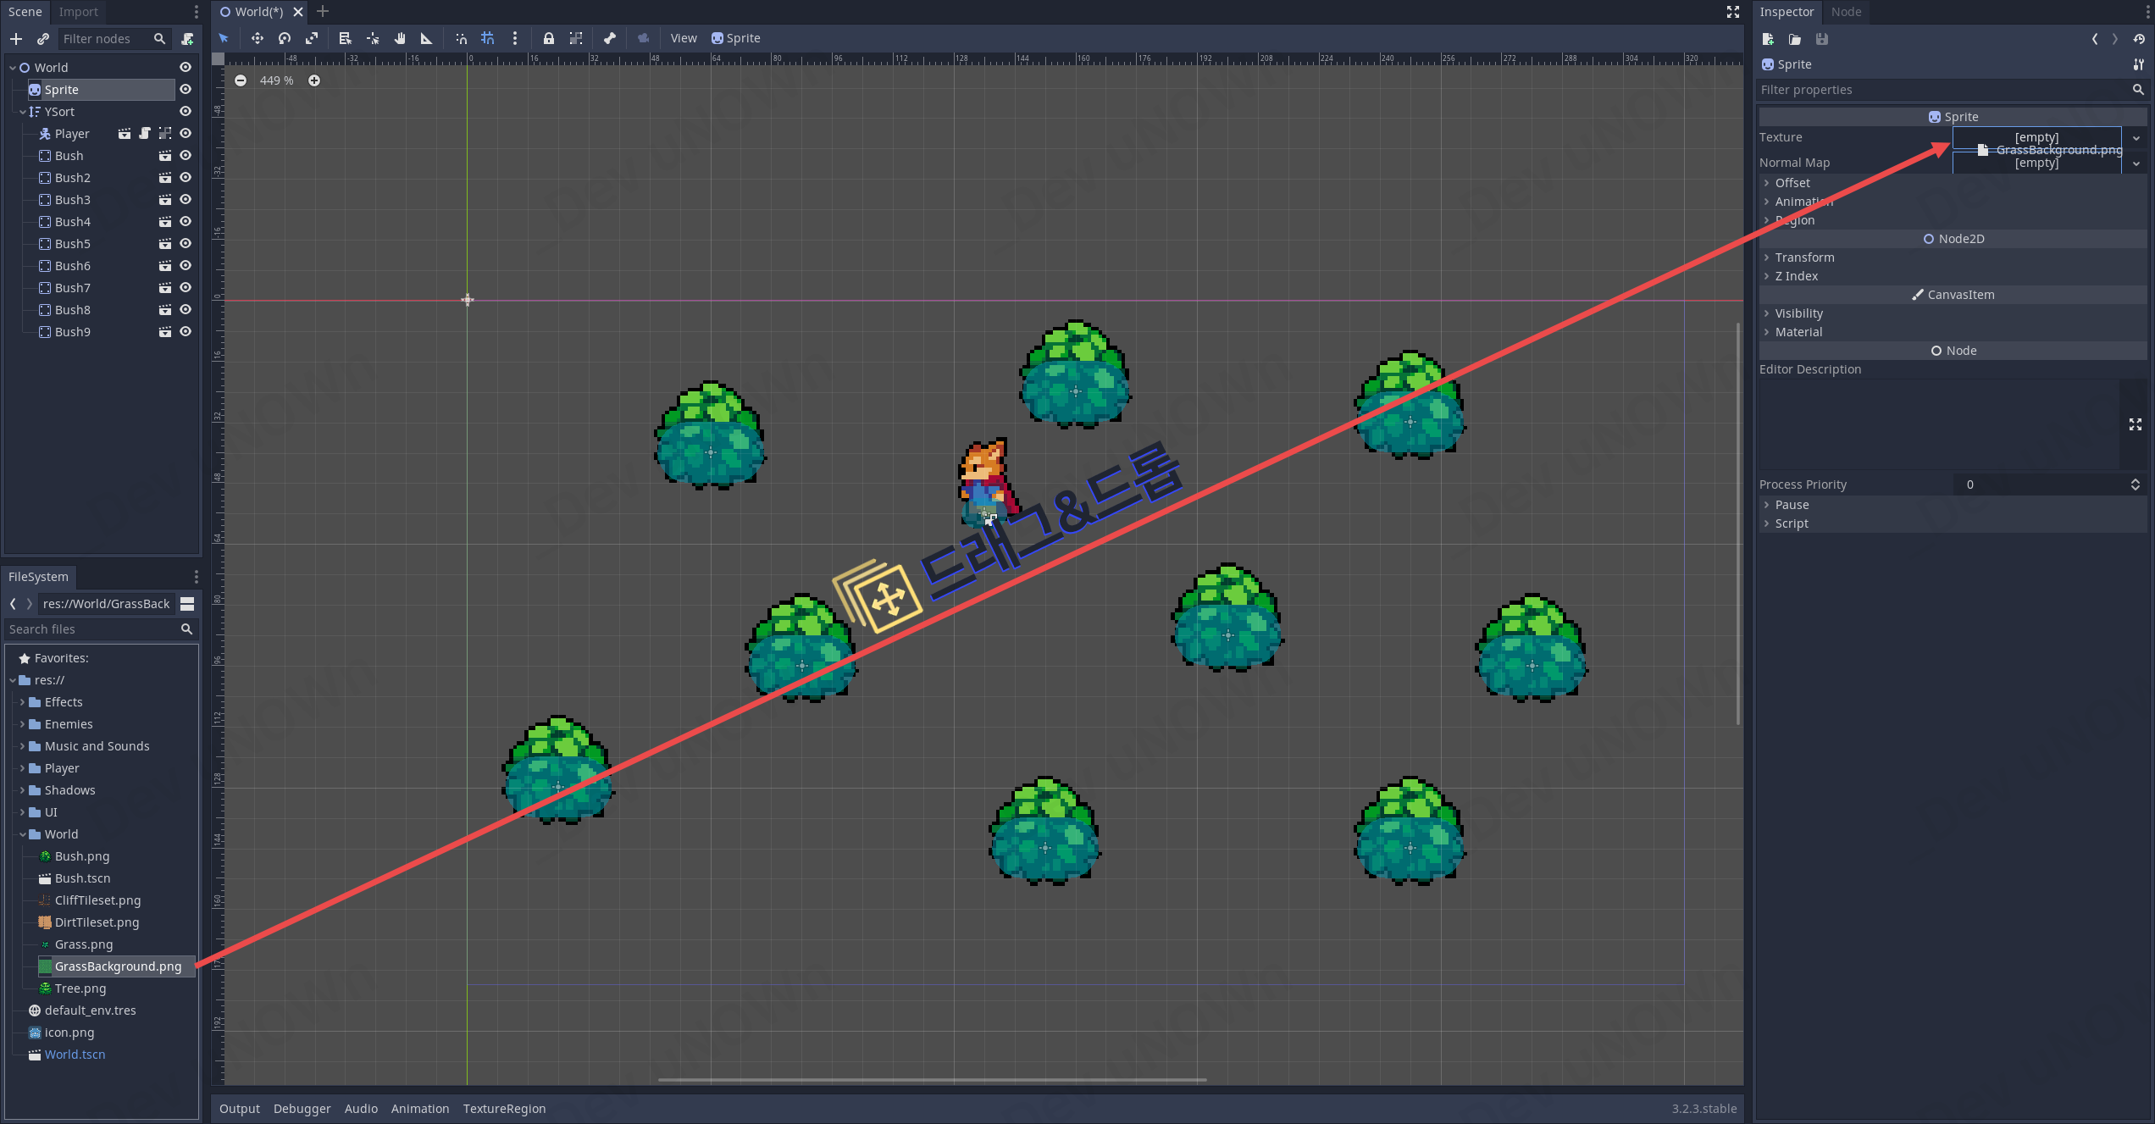Select the Move mode tool

pyautogui.click(x=257, y=38)
